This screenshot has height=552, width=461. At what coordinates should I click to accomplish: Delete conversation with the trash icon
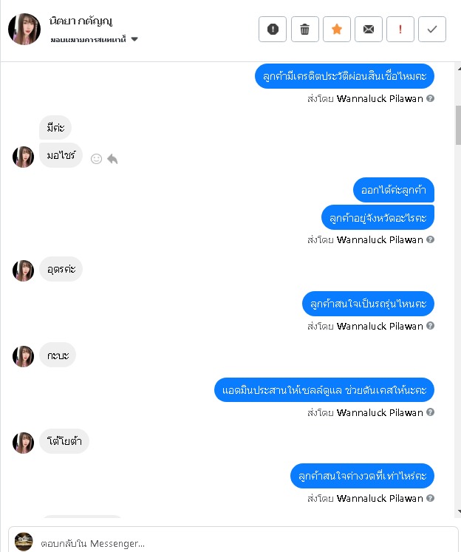[x=305, y=30]
